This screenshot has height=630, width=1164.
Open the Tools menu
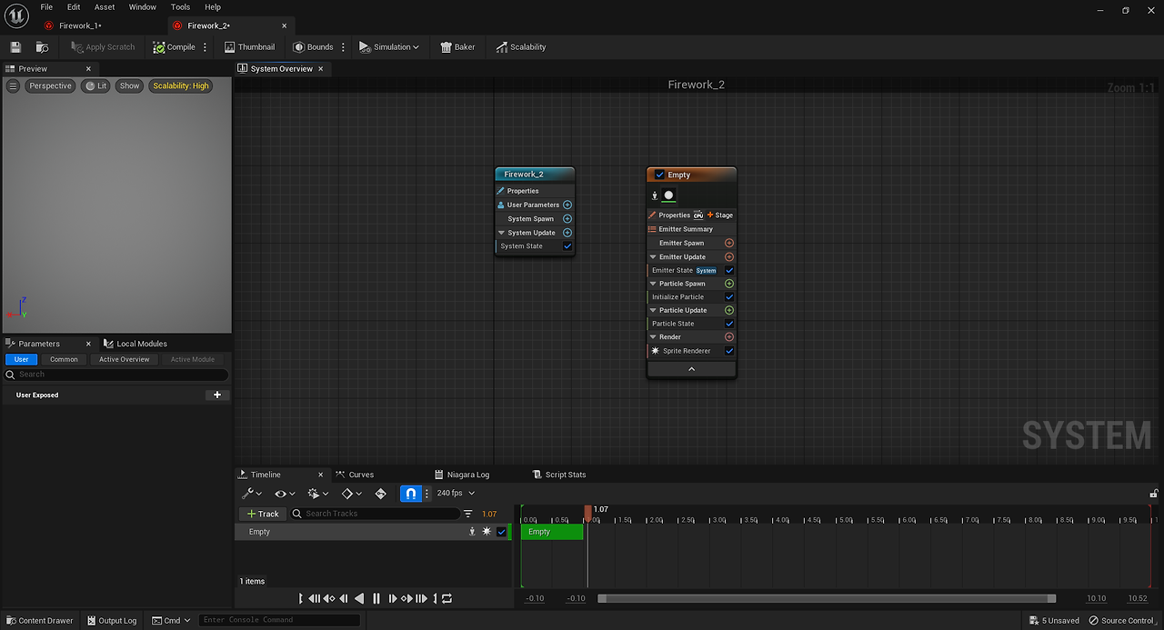click(181, 7)
